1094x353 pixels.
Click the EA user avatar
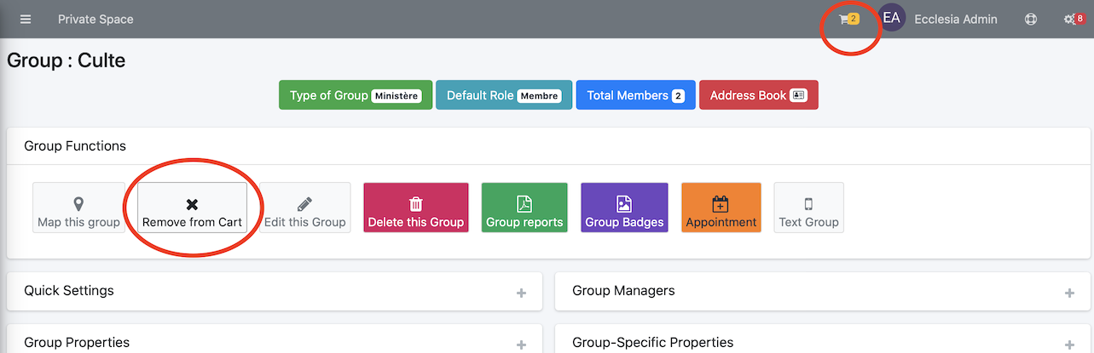(x=891, y=19)
